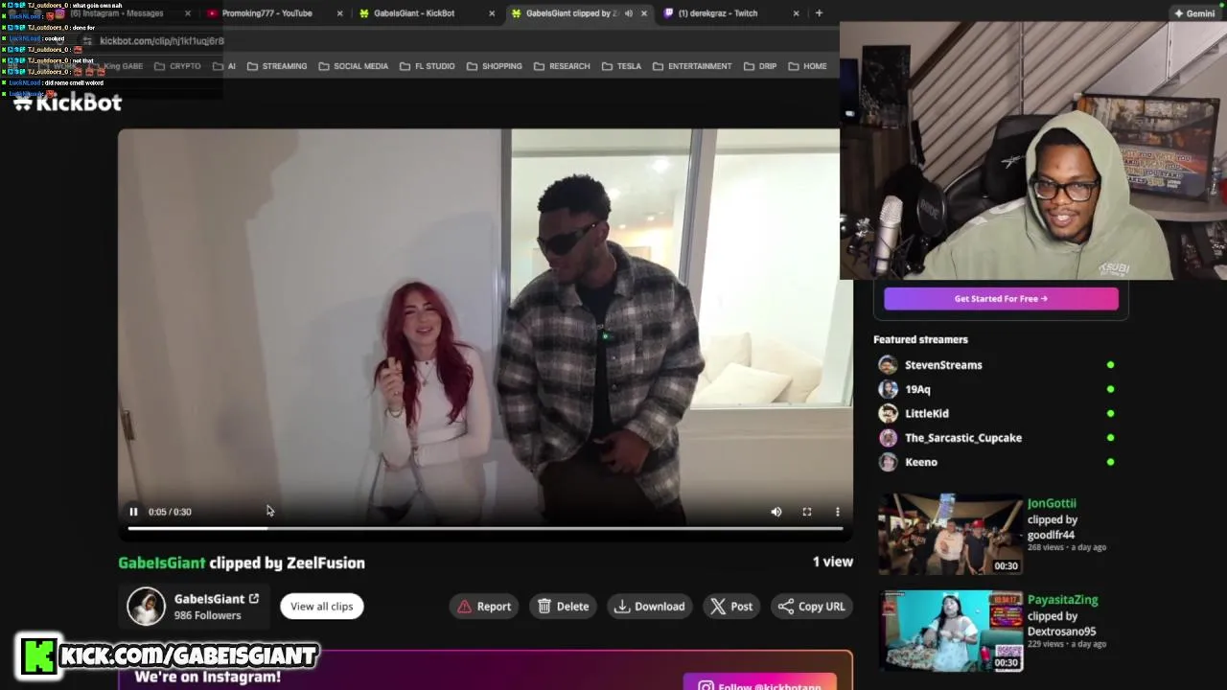This screenshot has height=690, width=1227.
Task: Click the PayasitaZing clip title
Action: point(1062,600)
